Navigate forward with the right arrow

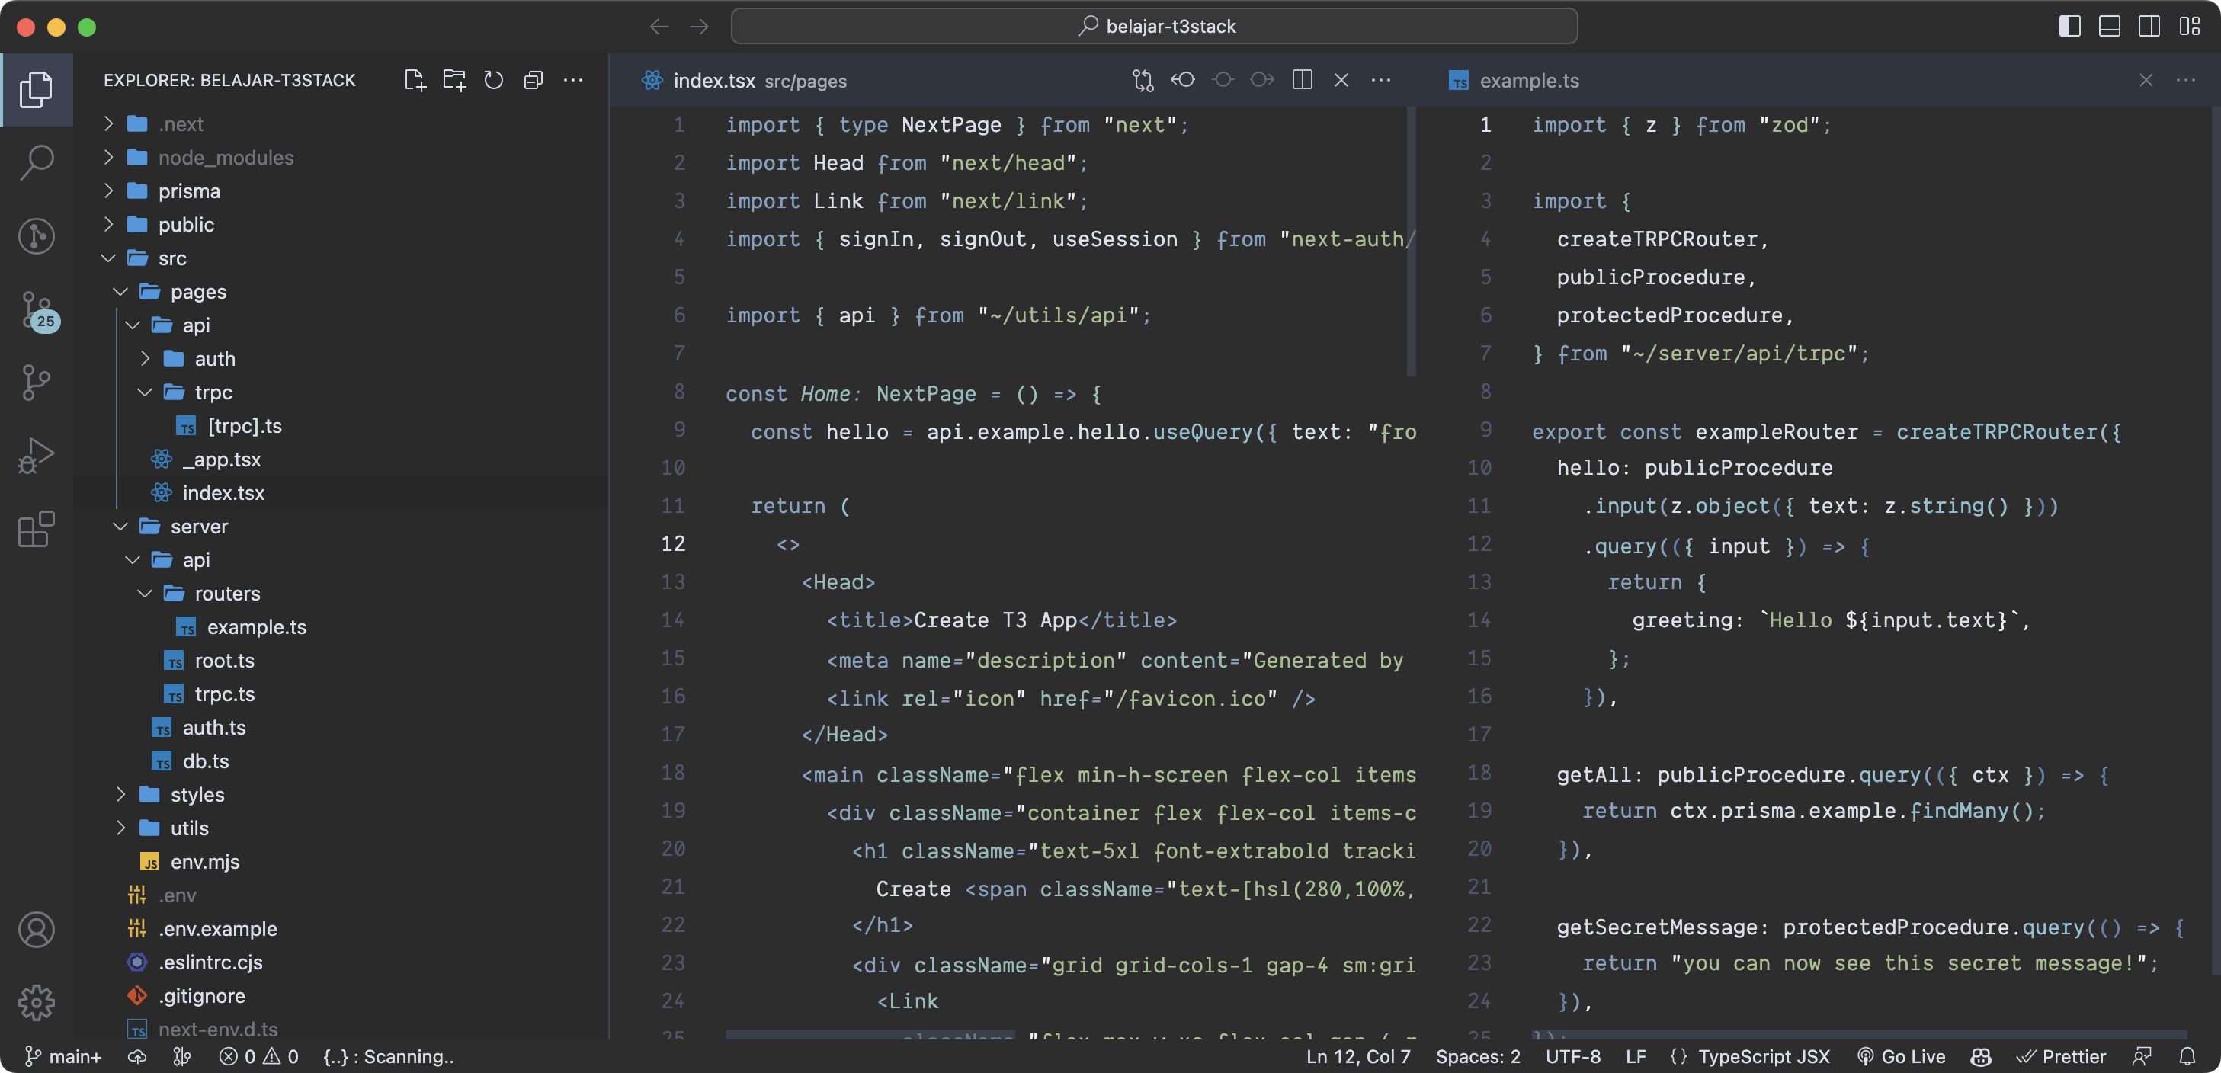(x=699, y=27)
